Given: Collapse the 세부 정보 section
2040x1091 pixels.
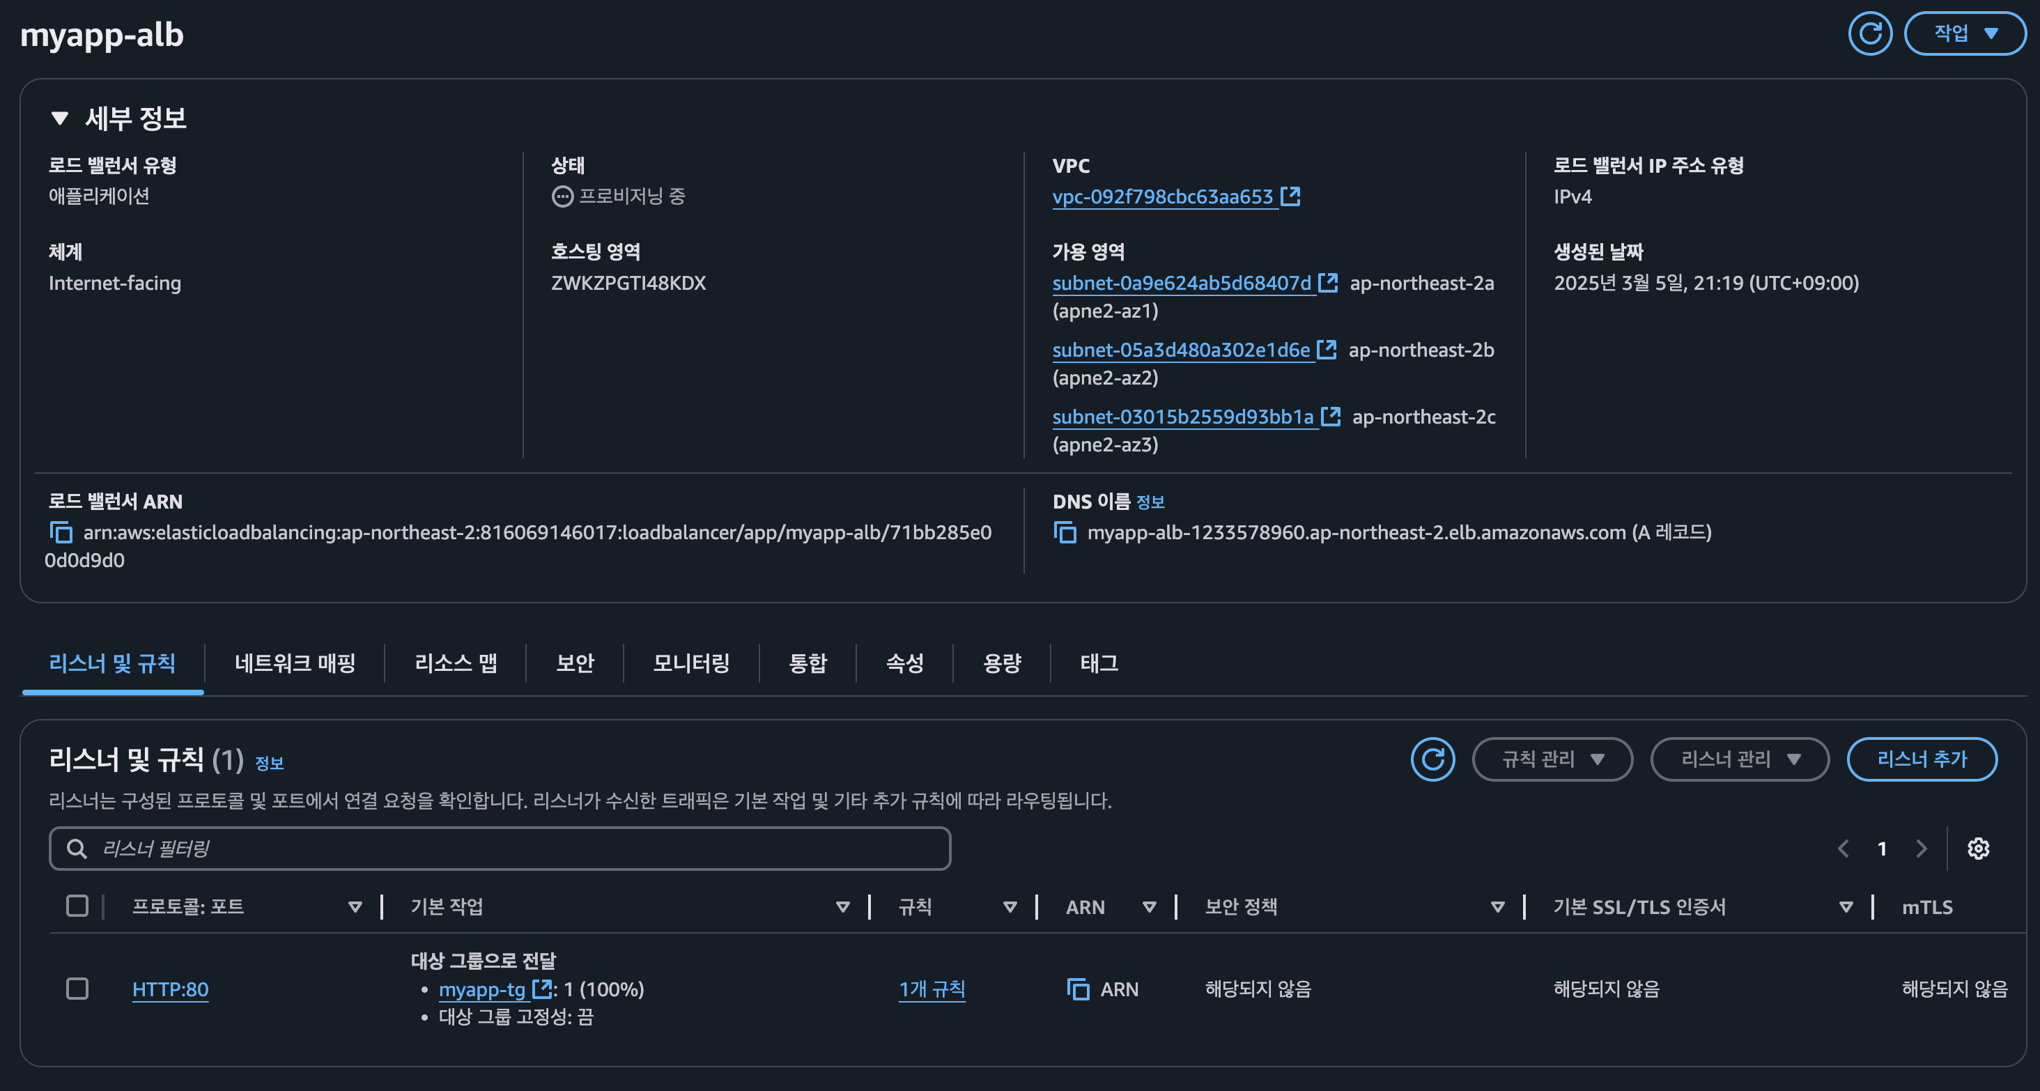Looking at the screenshot, I should click(x=59, y=118).
